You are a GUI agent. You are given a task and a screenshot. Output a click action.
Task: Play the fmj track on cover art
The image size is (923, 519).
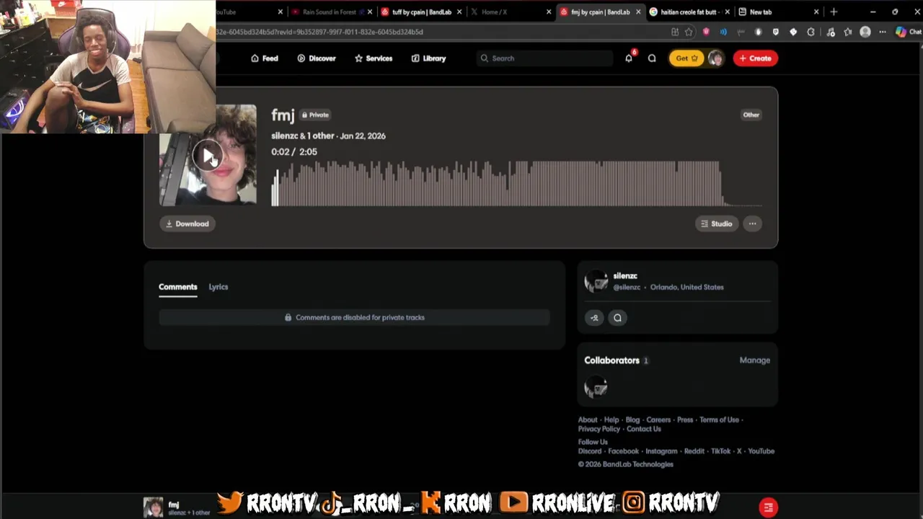(208, 156)
